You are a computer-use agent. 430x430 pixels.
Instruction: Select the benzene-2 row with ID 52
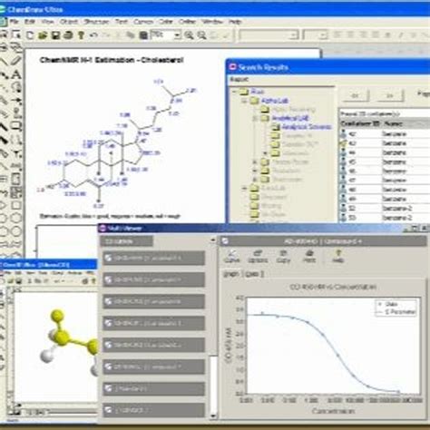(385, 209)
